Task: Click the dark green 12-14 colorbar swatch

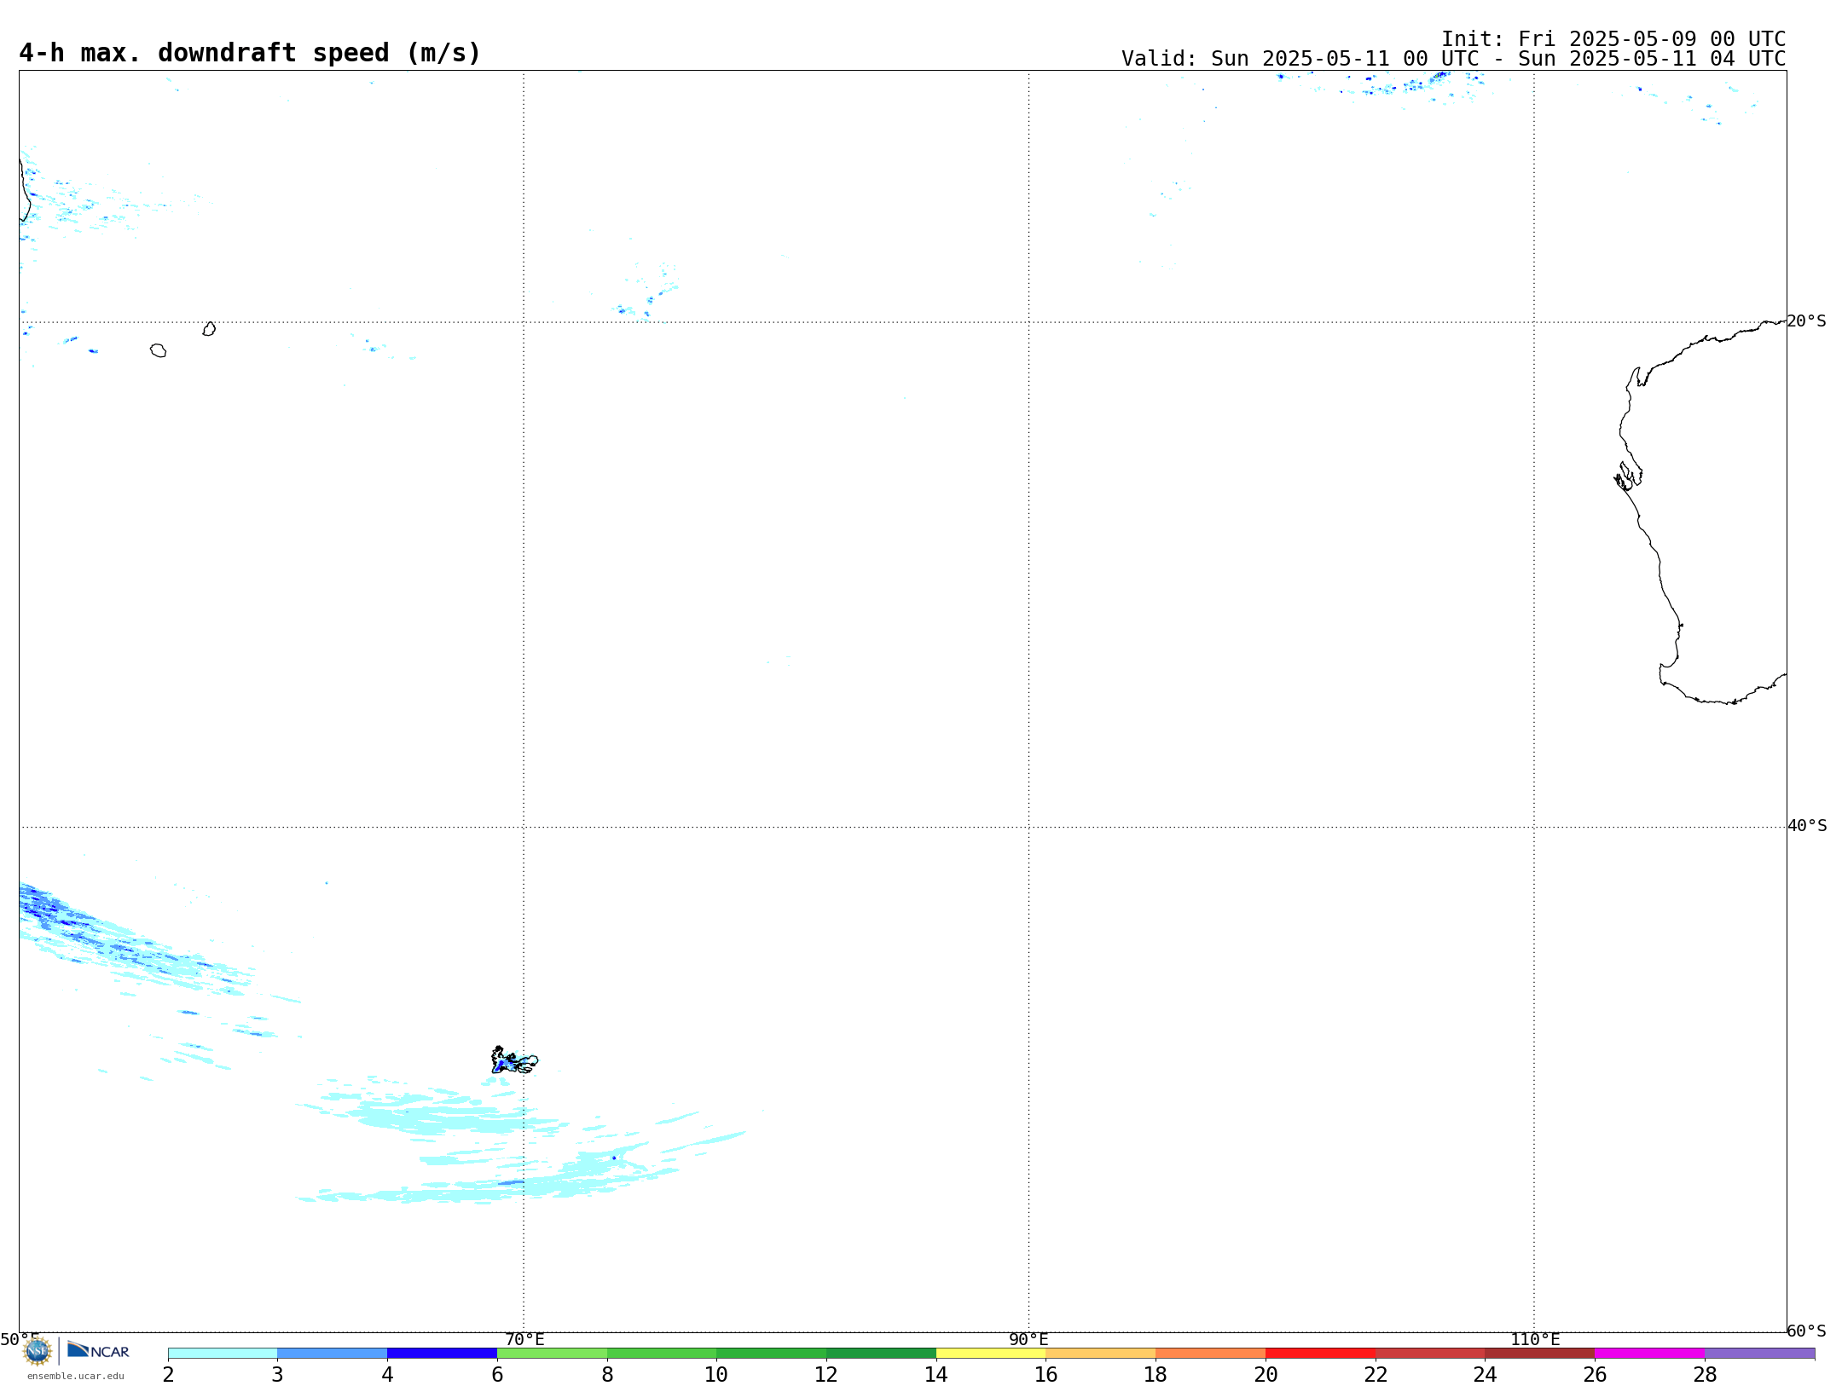Action: tap(881, 1353)
